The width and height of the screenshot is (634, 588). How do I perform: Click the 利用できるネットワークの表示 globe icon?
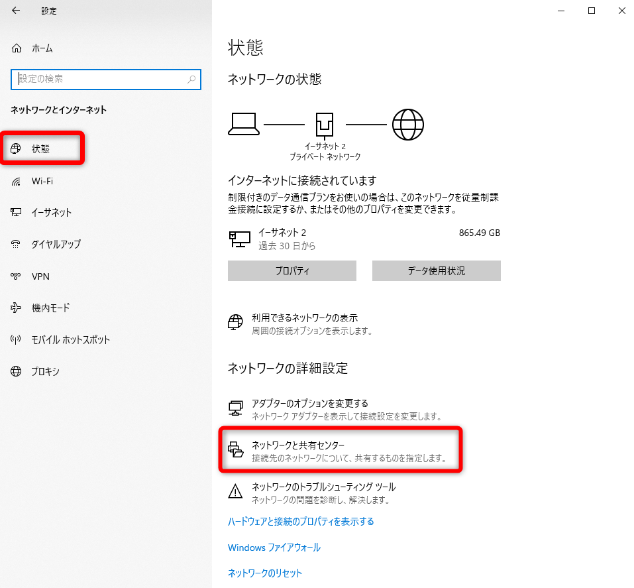pos(235,322)
